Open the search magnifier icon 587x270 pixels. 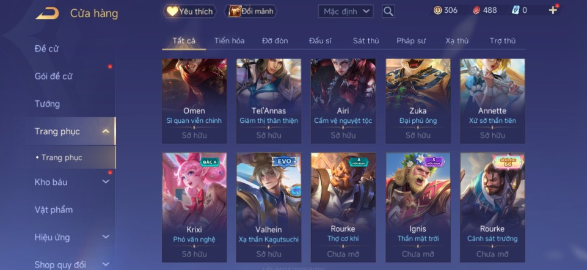click(x=388, y=11)
